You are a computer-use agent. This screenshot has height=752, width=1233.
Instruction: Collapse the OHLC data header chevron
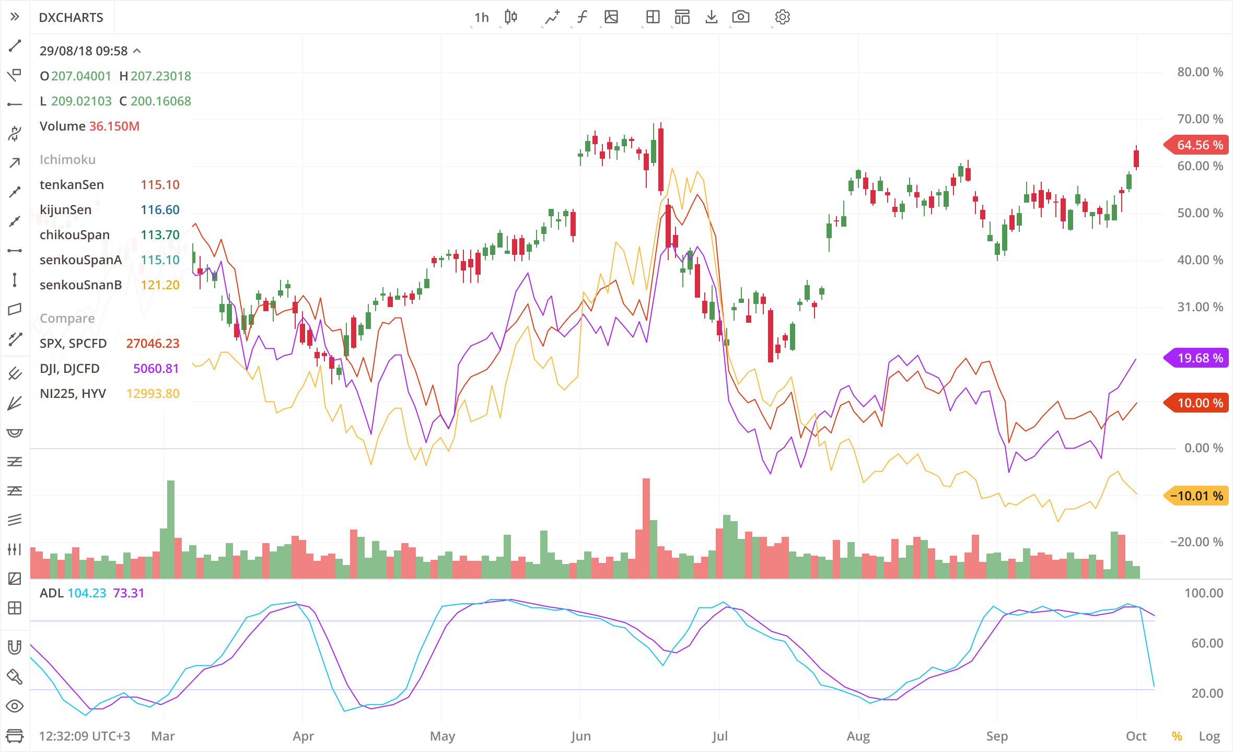pyautogui.click(x=137, y=51)
